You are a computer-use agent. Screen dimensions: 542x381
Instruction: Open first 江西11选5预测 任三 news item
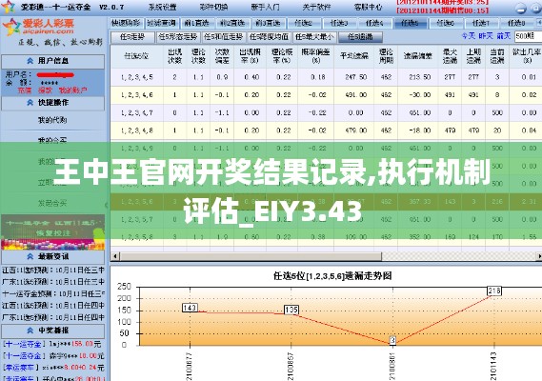(53, 270)
